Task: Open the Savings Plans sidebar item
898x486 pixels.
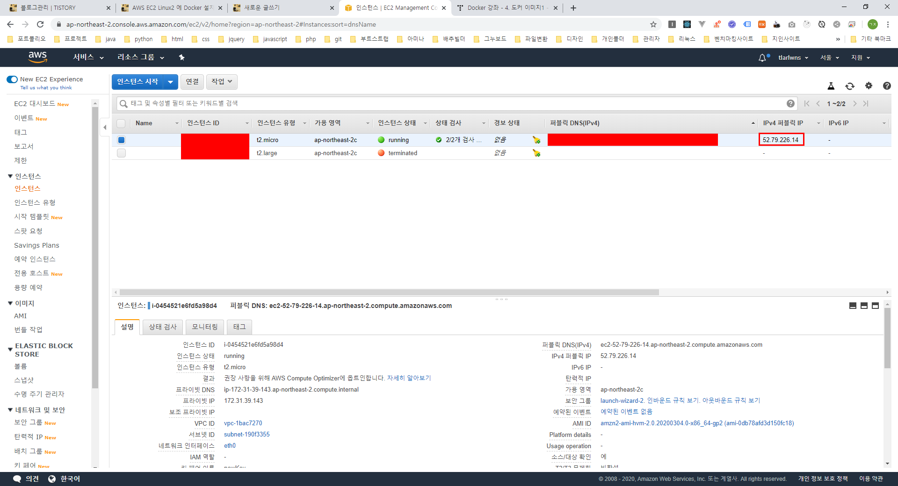Action: point(36,245)
